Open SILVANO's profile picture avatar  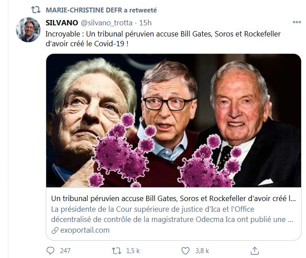[x=29, y=31]
